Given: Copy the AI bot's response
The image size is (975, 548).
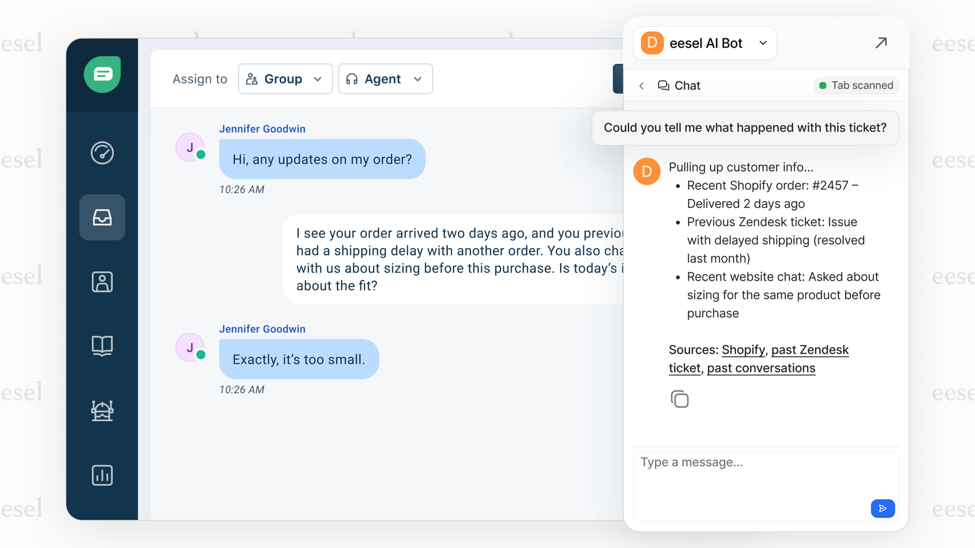Looking at the screenshot, I should pos(680,399).
